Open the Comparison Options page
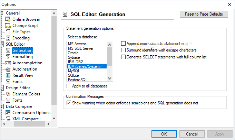Viewport: 235px width, 140px height. tap(31, 113)
